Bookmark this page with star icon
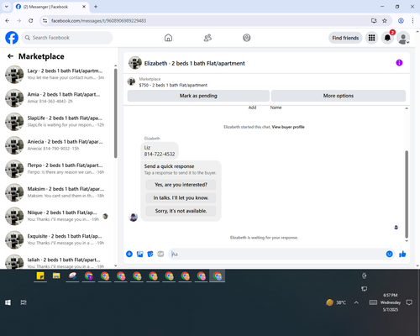The height and width of the screenshot is (336, 420). tap(385, 21)
